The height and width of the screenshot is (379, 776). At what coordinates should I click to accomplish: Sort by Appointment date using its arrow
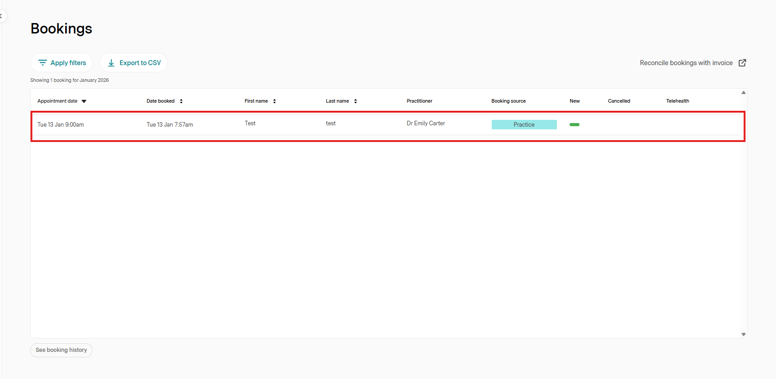[84, 101]
